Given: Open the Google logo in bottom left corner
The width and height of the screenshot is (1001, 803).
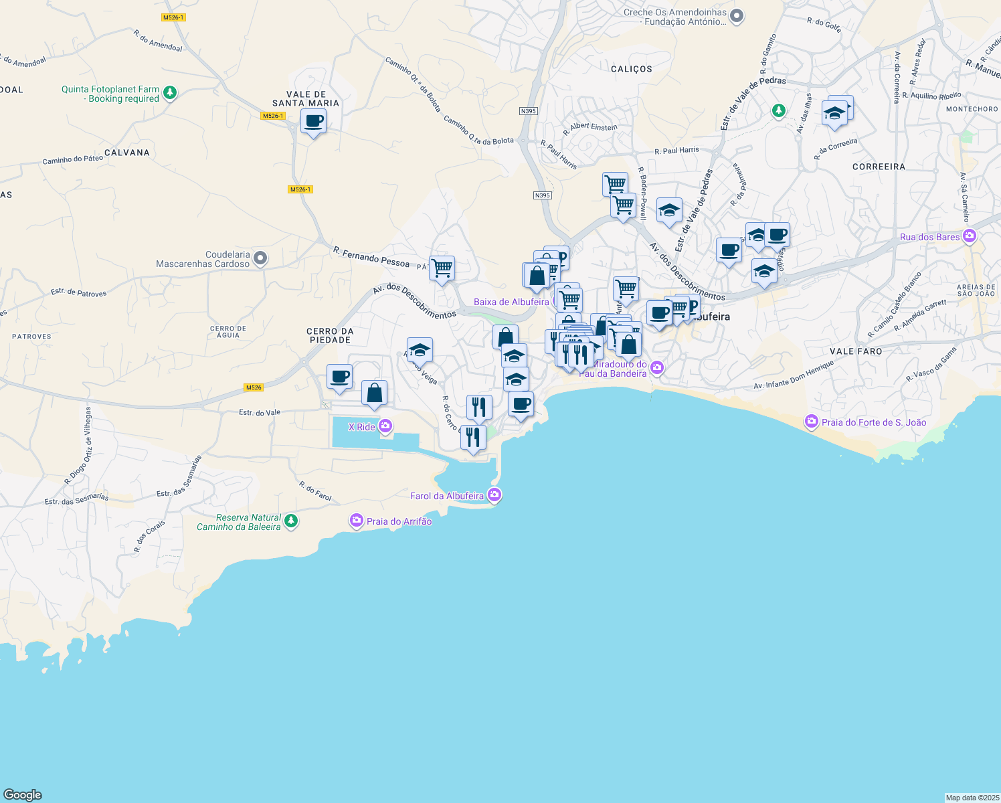Looking at the screenshot, I should pos(23,794).
